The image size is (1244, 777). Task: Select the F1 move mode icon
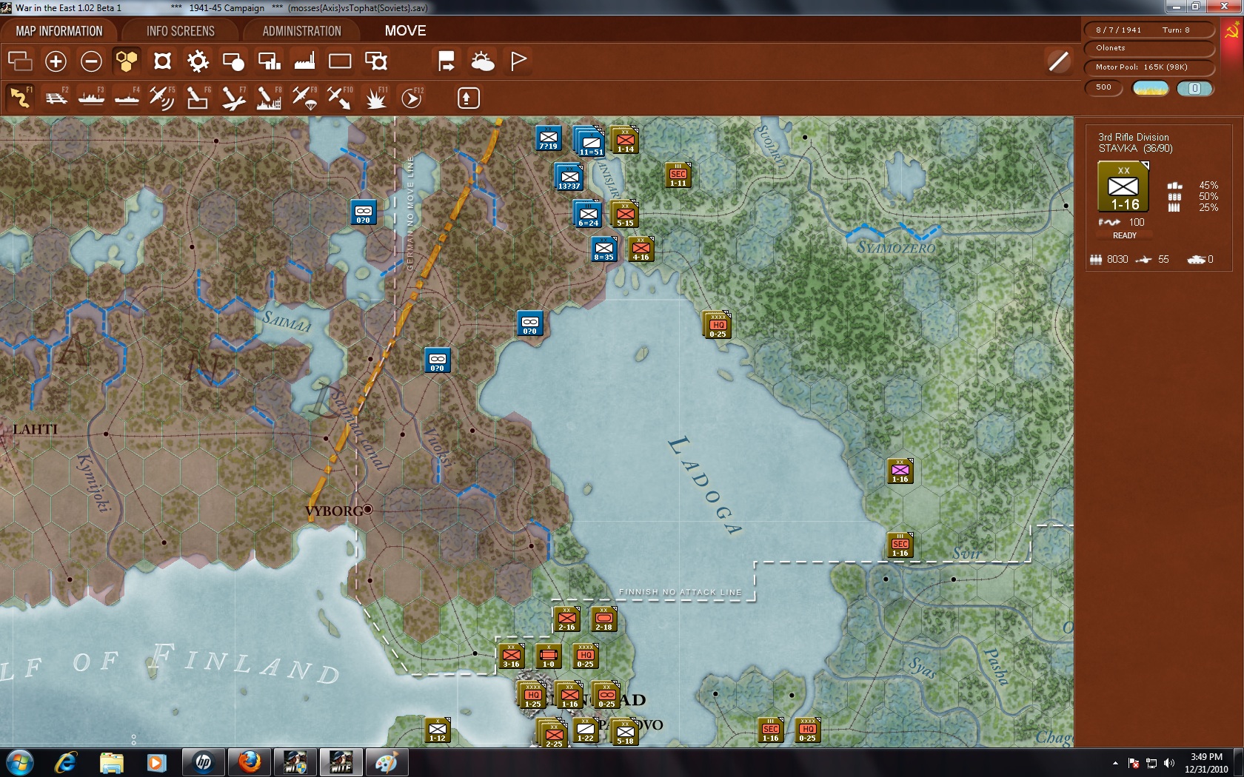[x=20, y=98]
